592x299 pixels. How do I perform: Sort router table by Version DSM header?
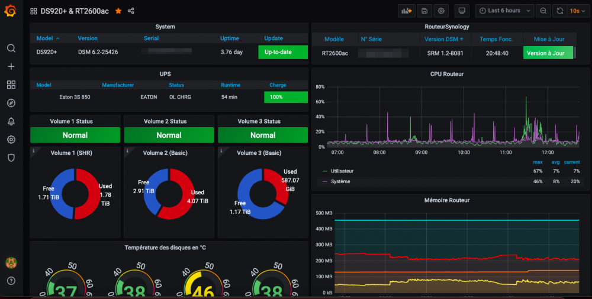(x=444, y=39)
